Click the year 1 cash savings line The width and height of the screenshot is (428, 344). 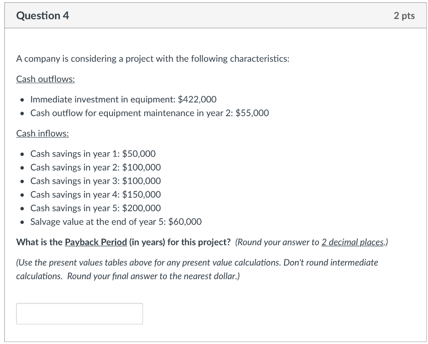point(93,154)
